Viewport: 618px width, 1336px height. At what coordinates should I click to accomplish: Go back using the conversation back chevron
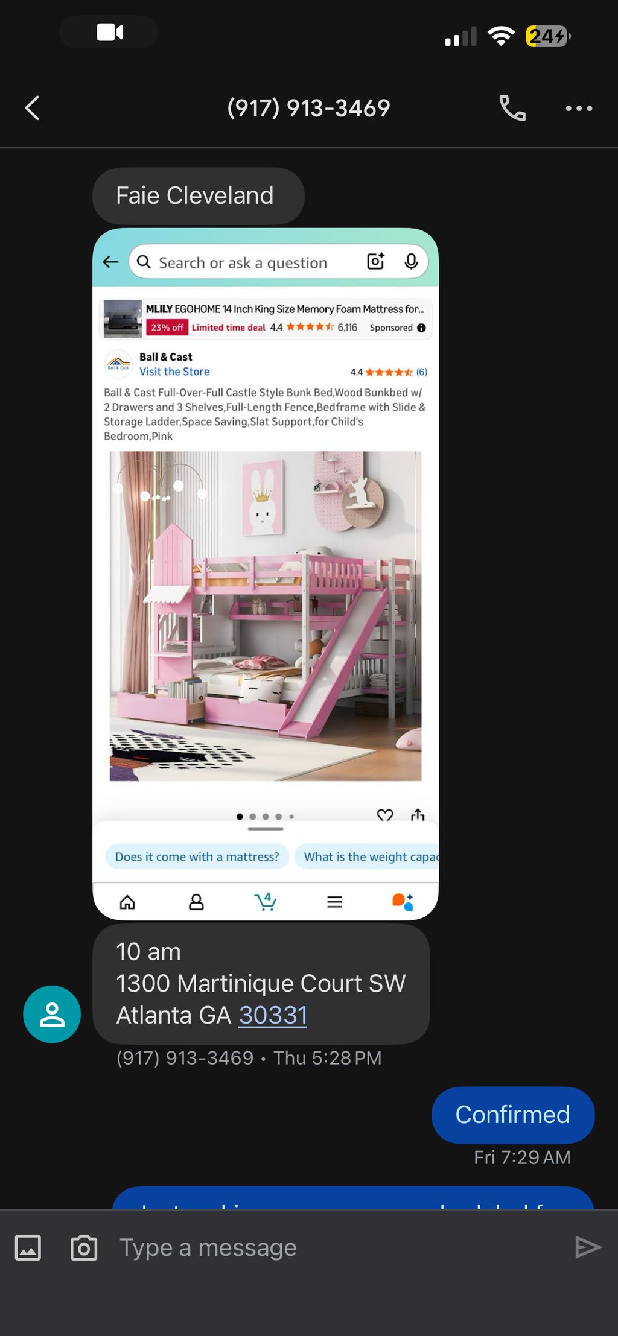click(32, 109)
